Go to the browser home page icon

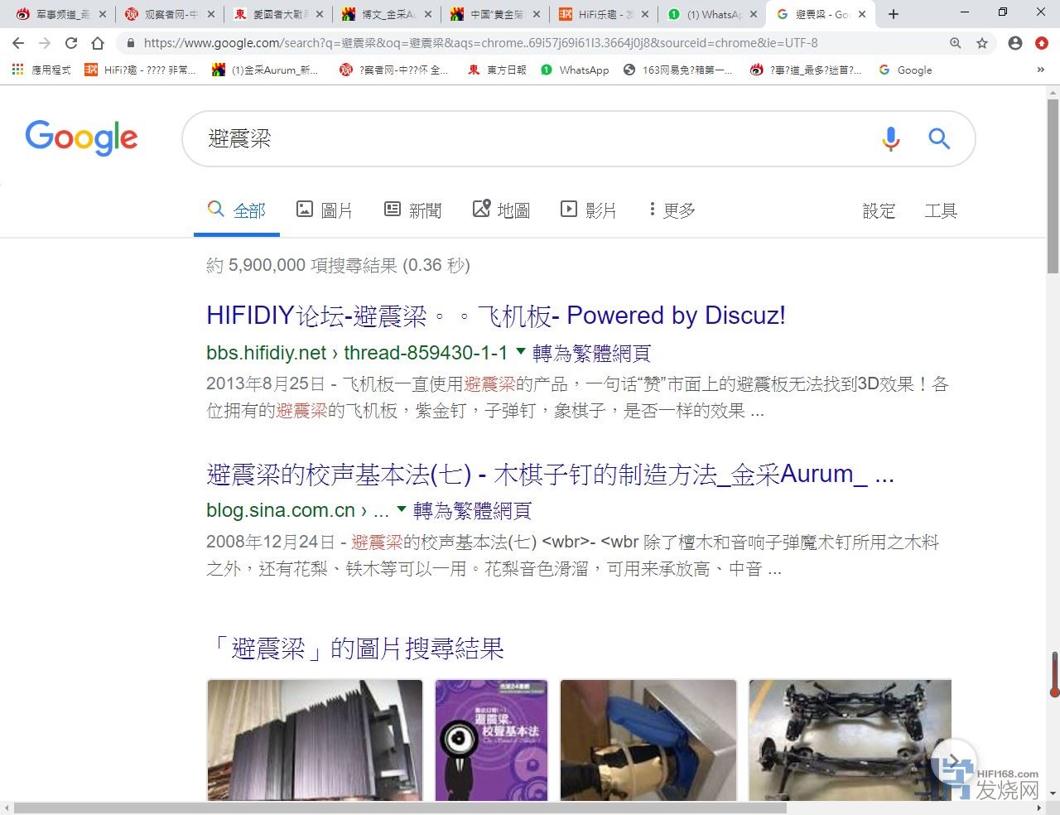pyautogui.click(x=98, y=43)
